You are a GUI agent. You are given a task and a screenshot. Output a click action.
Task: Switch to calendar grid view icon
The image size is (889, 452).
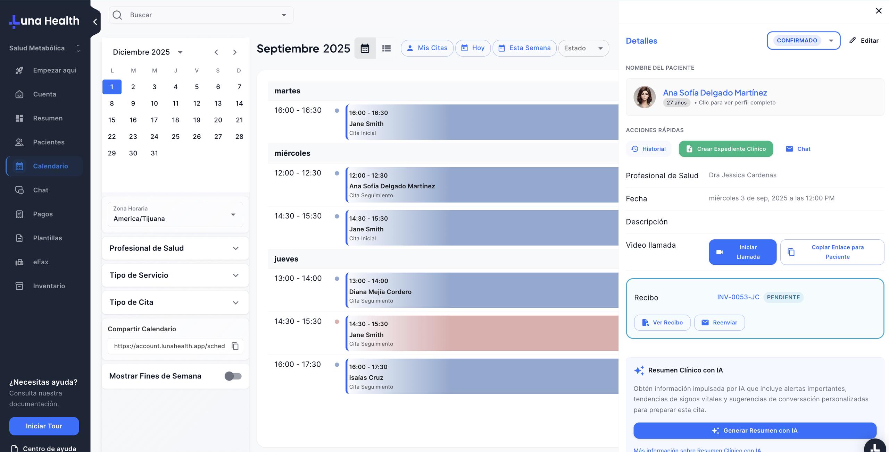365,48
